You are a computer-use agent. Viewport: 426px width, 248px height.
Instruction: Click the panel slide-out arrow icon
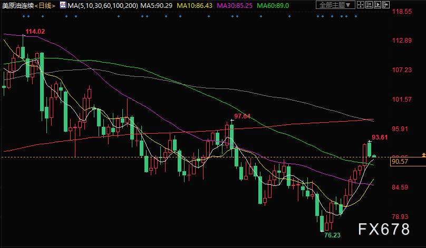click(386, 5)
